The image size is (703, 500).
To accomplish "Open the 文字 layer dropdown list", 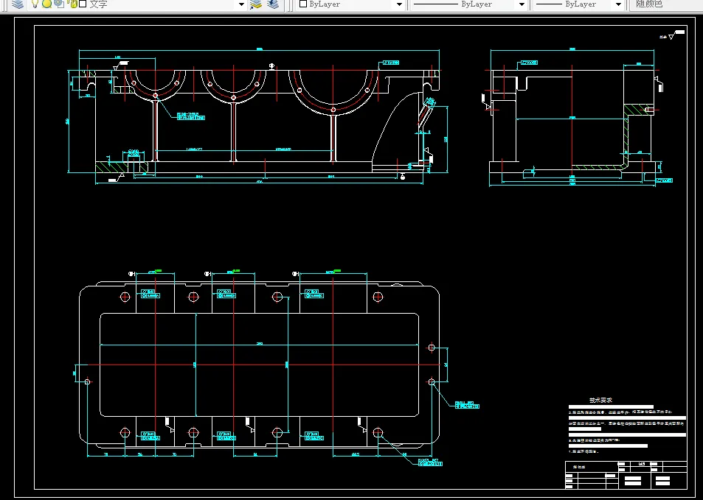I will click(241, 4).
